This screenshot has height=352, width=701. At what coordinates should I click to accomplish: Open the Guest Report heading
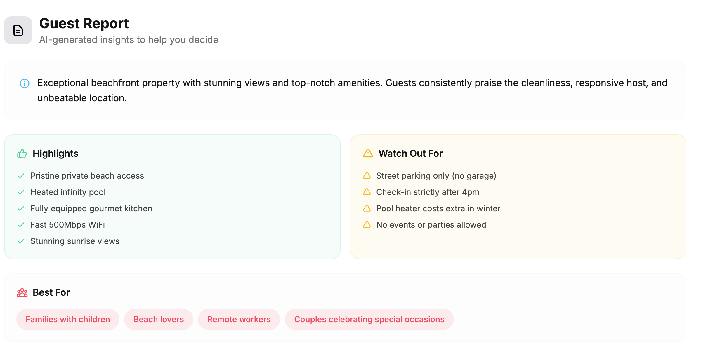[84, 23]
